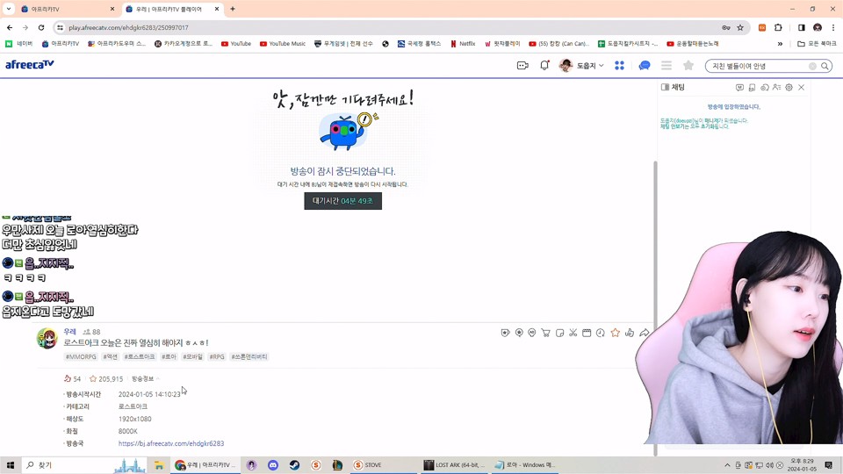This screenshot has height=474, width=843.
Task: Open the window-shaped icon beside the scissors icon
Action: pyautogui.click(x=587, y=334)
